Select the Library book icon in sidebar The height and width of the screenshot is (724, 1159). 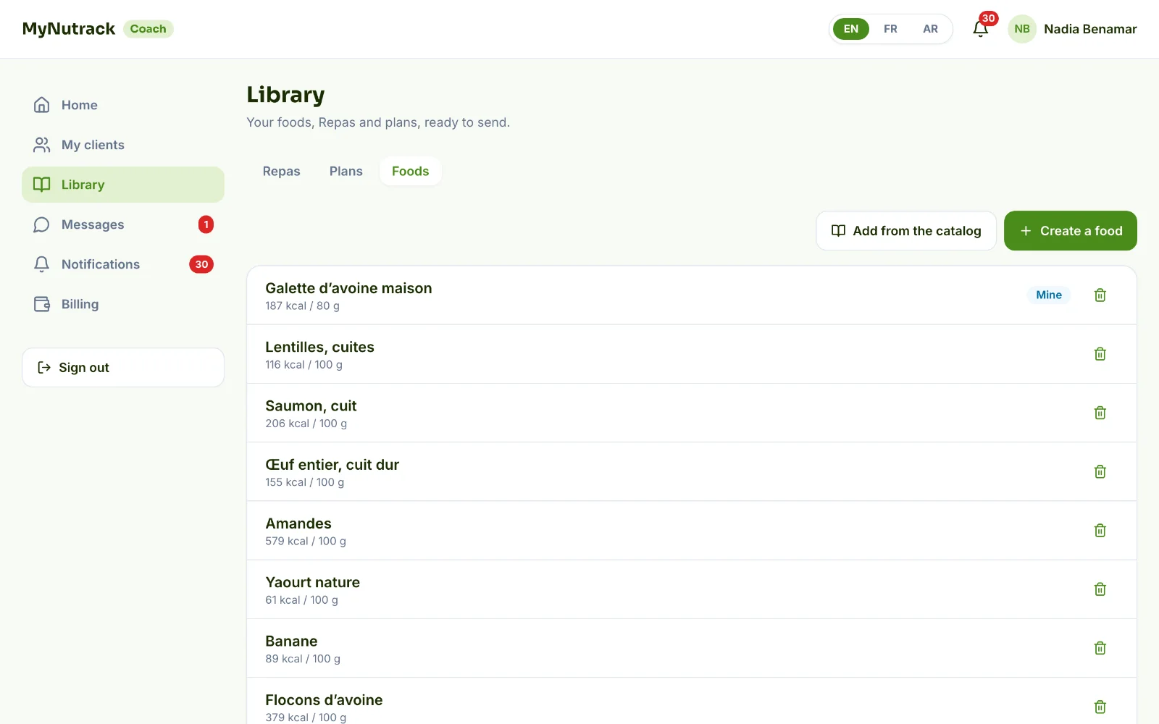click(42, 185)
